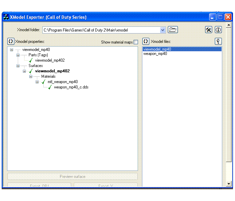Collapse the mtl_weapon_mp40 node
The width and height of the screenshot is (235, 201).
(x=37, y=82)
